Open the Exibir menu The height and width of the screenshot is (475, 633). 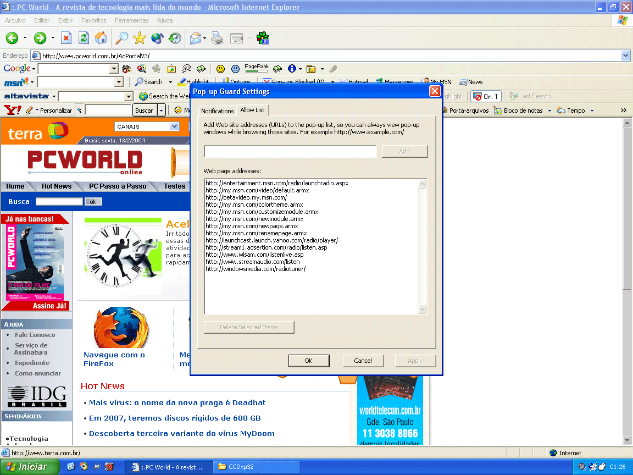coord(65,20)
